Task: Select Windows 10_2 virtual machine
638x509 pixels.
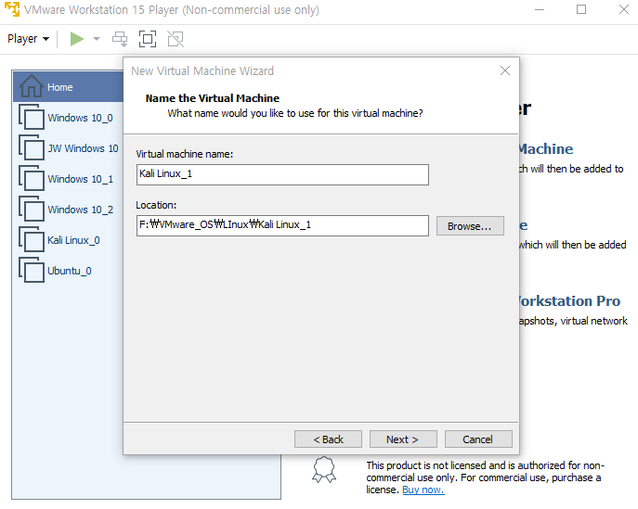Action: (66, 210)
